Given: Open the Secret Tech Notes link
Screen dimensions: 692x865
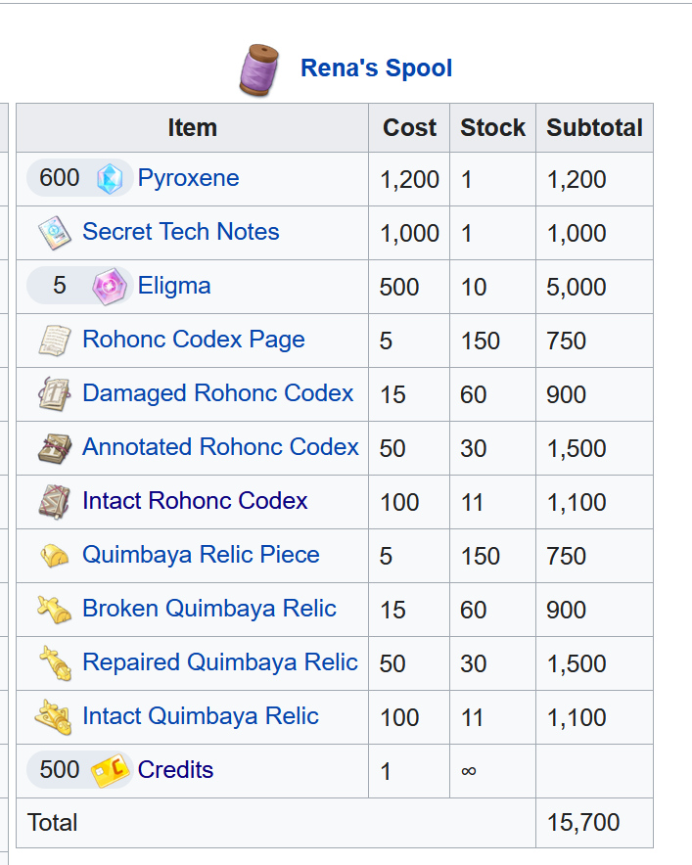Looking at the screenshot, I should pos(180,232).
